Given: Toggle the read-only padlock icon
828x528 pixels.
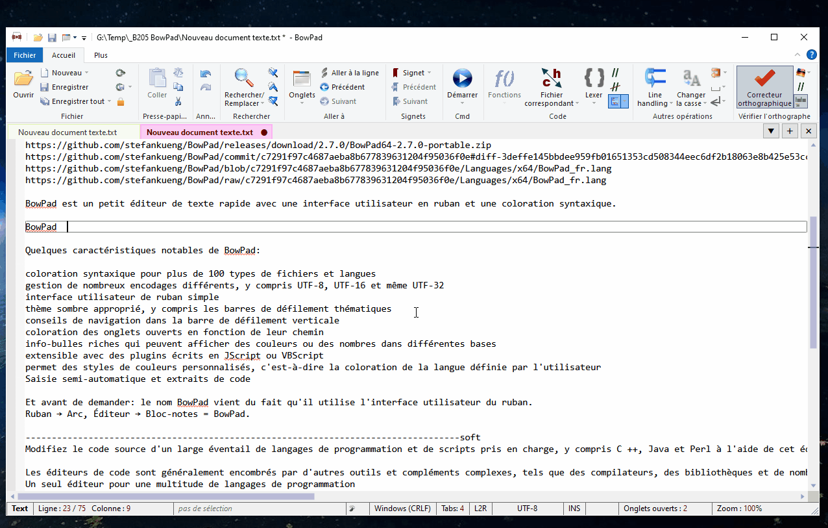Looking at the screenshot, I should click(x=121, y=101).
